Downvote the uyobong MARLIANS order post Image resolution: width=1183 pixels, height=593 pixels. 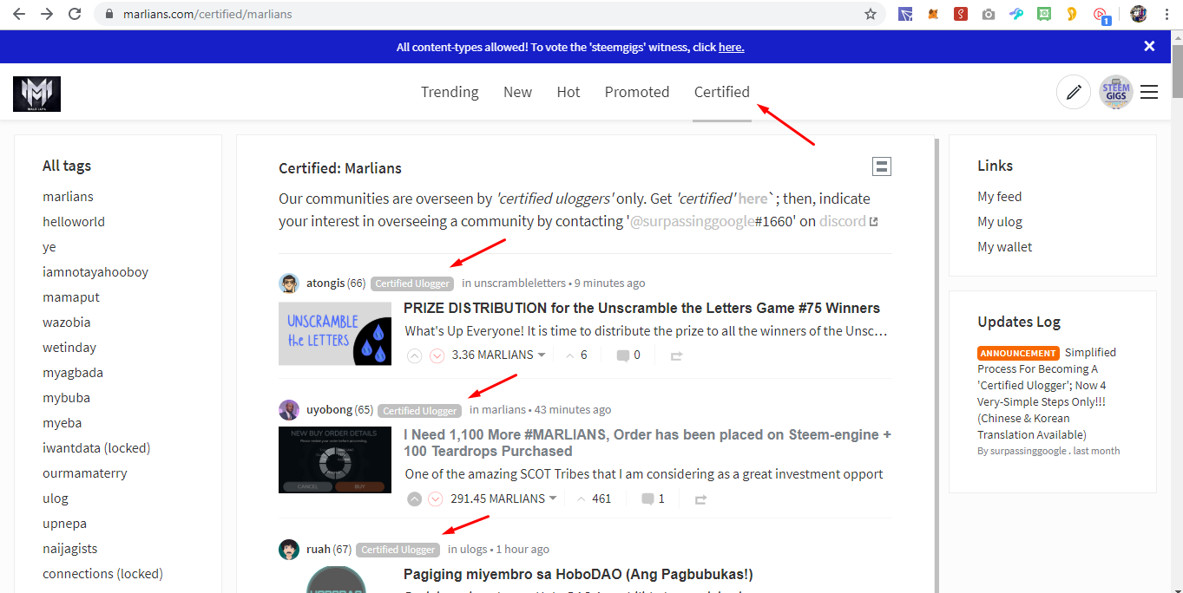(436, 499)
